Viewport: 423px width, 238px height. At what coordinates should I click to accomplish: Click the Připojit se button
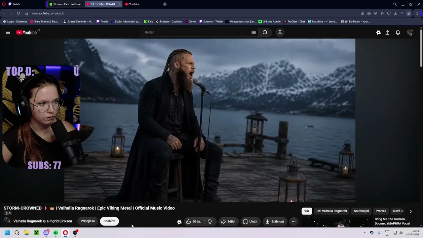click(88, 221)
